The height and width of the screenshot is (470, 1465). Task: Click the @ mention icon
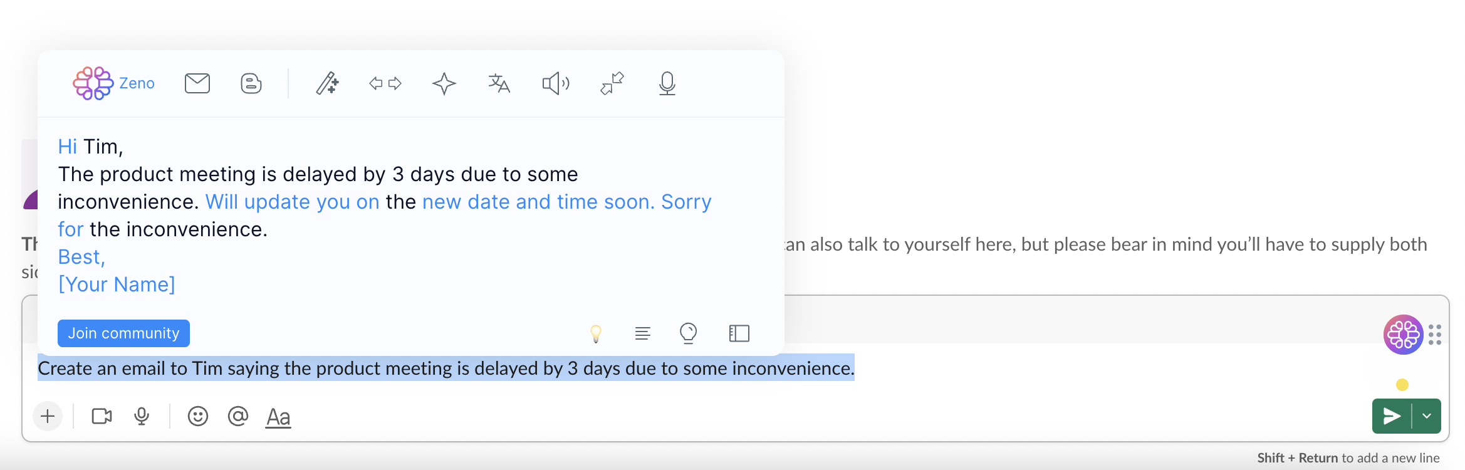coord(237,415)
